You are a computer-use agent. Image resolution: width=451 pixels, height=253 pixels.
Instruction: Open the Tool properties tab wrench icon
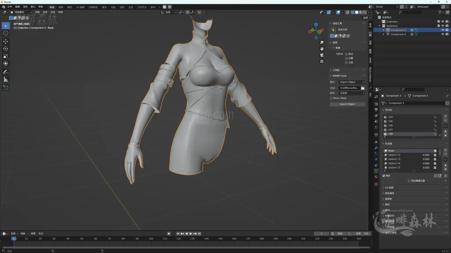coord(376,97)
